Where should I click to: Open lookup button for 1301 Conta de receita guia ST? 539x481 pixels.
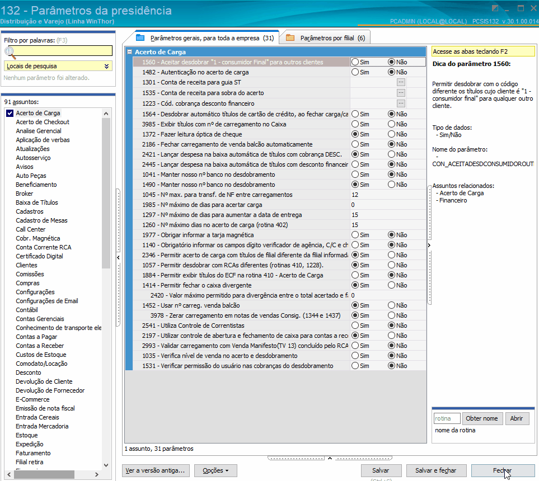(x=401, y=82)
